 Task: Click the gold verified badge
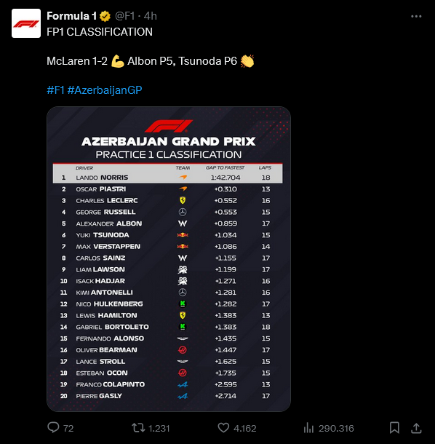105,17
